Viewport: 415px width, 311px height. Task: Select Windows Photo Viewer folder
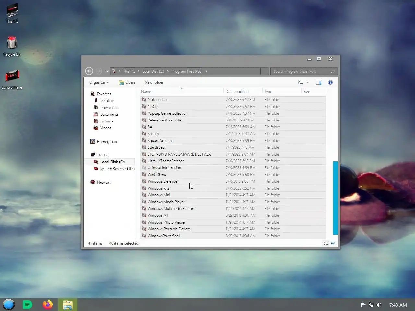(x=233, y=222)
